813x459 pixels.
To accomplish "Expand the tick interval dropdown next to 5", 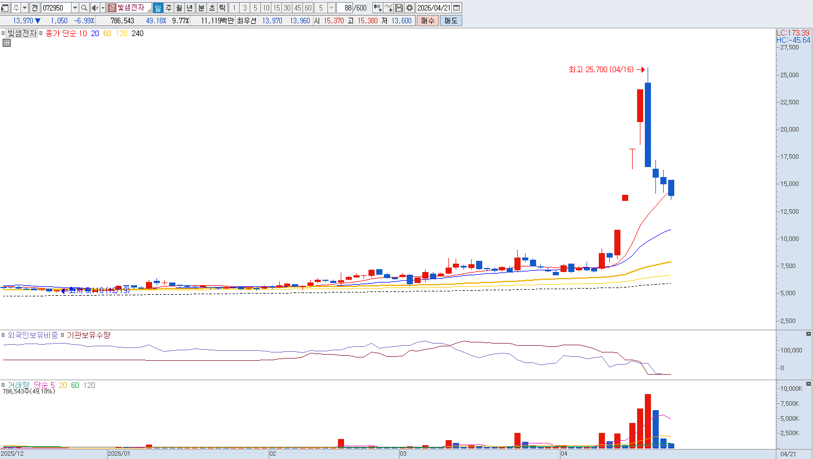I will [x=331, y=8].
